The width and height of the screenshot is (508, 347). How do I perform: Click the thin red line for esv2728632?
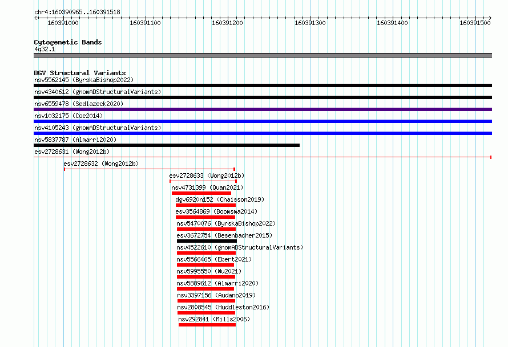(150, 169)
